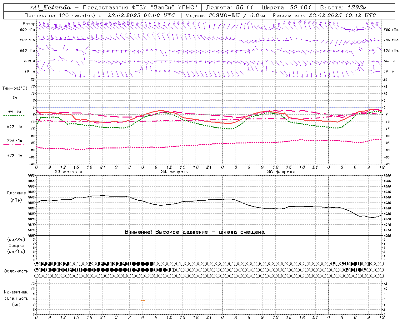
Task: Click the Модель COSMO-RU / 6.6км label
Action: 225,15
